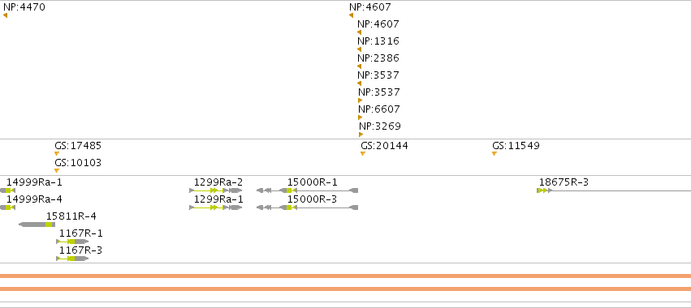This screenshot has height=308, width=691.
Task: Click the upper orange track bar
Action: [x=346, y=276]
